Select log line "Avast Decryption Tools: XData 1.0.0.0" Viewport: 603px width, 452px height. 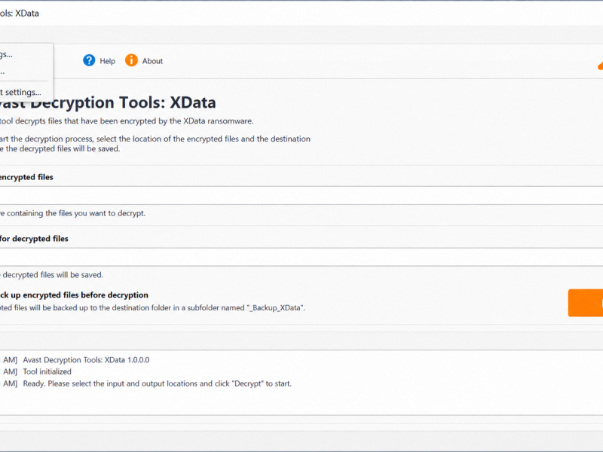(86, 360)
